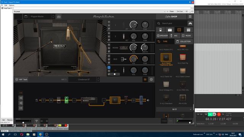Click the VIR Tech button
This screenshot has height=137, width=244.
[x=21, y=80]
